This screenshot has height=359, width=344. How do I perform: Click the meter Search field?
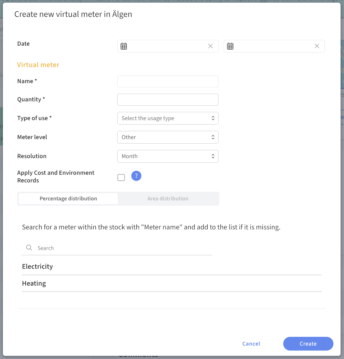click(x=117, y=248)
